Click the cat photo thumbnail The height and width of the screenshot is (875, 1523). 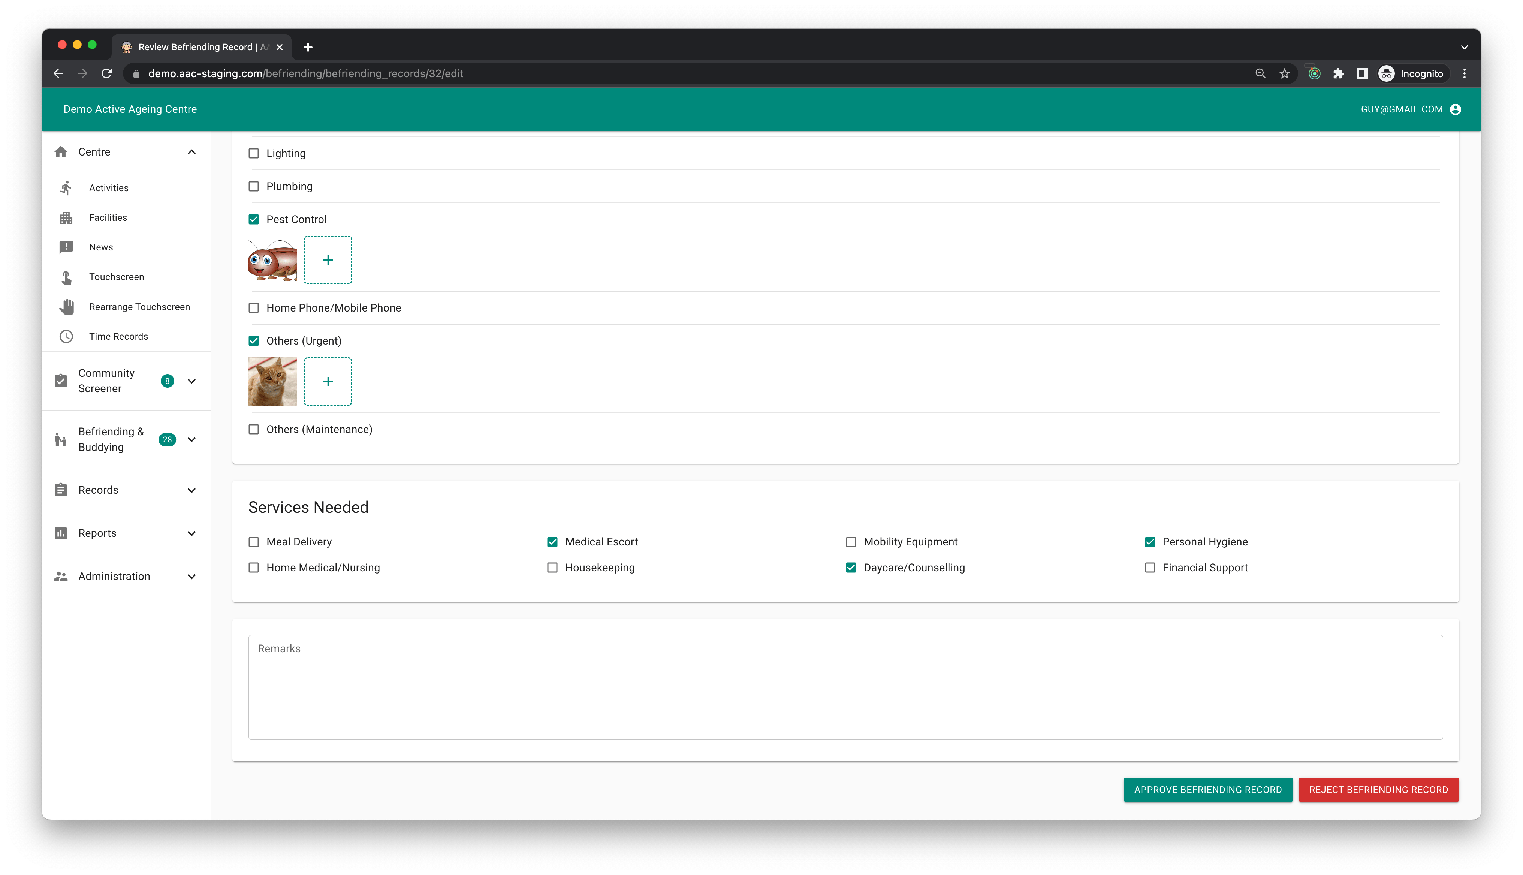272,382
